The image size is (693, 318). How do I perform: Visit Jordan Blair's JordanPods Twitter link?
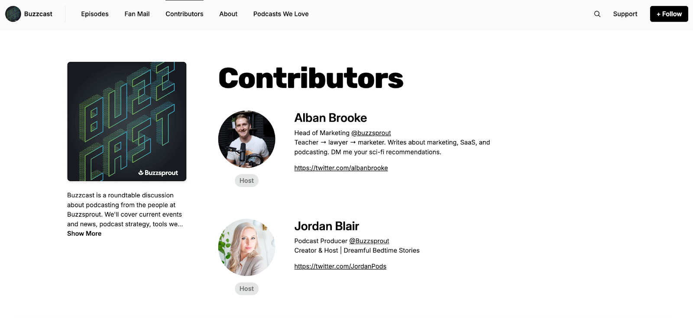pyautogui.click(x=340, y=266)
